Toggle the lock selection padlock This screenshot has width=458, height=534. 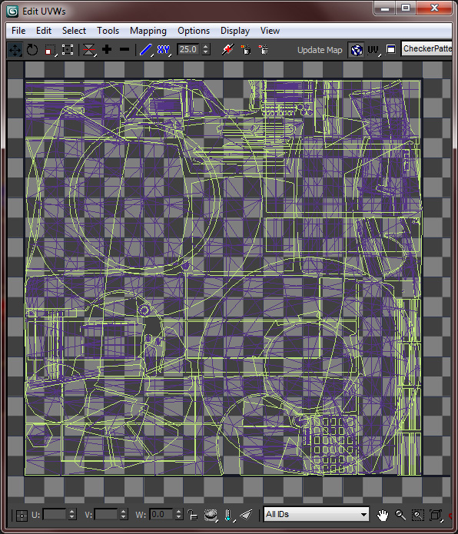pos(192,515)
